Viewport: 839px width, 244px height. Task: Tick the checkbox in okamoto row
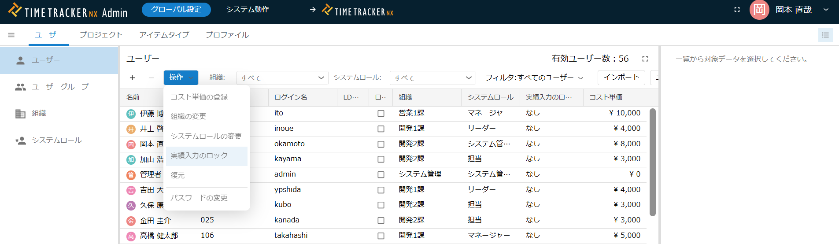click(381, 144)
